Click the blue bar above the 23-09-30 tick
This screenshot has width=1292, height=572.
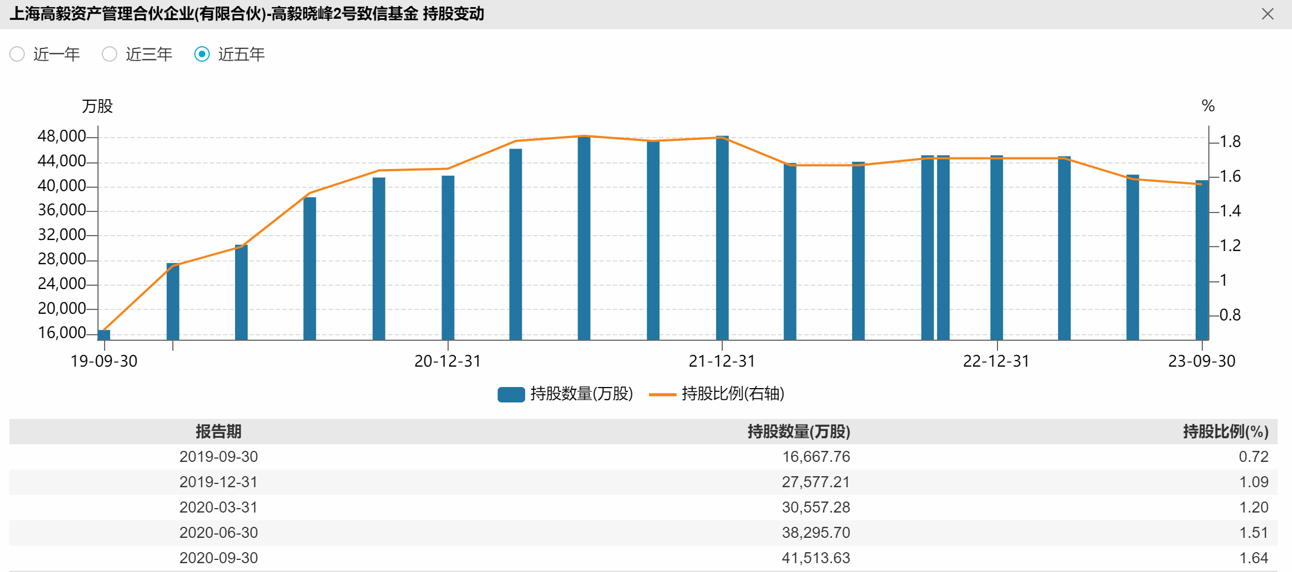click(x=1202, y=260)
